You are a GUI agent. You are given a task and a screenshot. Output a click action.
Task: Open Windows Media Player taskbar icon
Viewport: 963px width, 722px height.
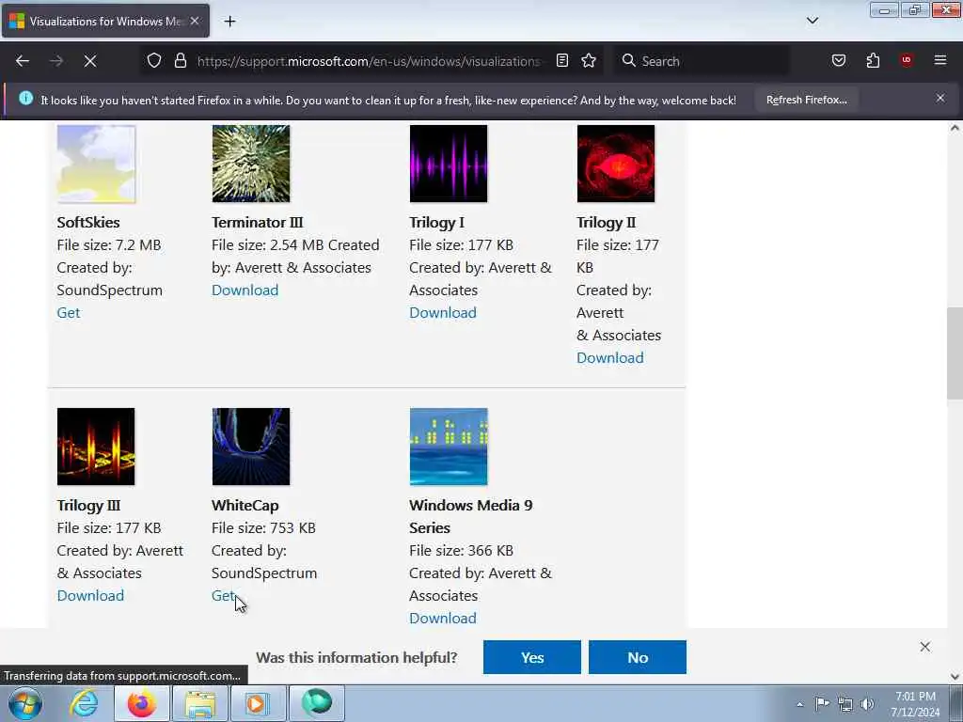pos(258,703)
